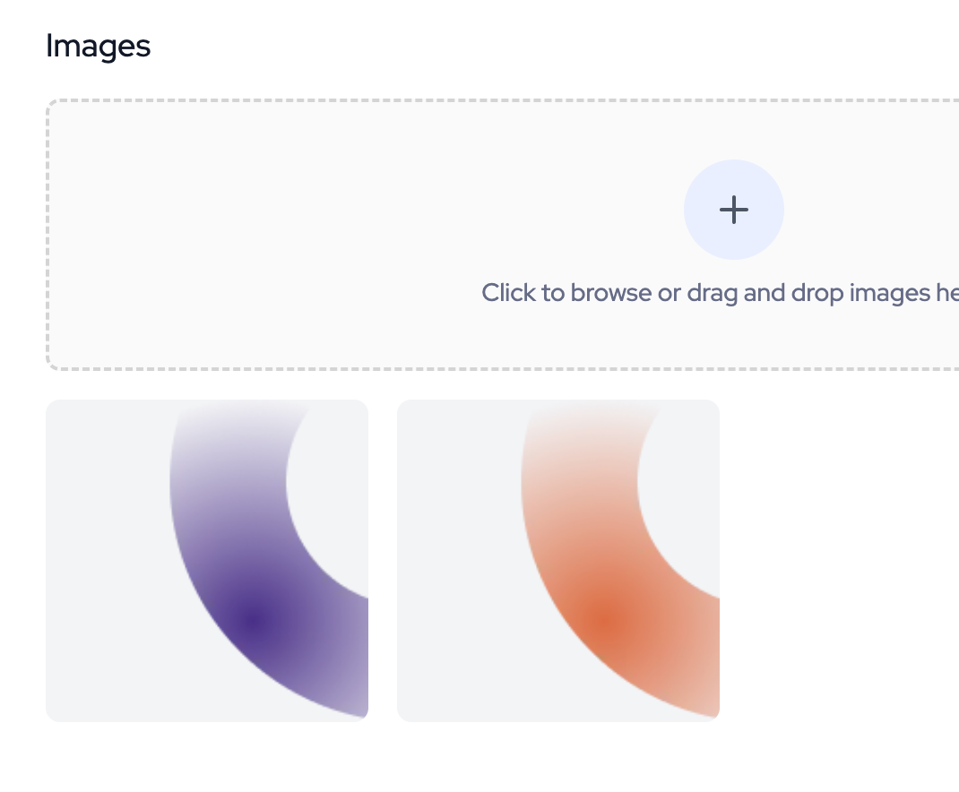Screen dimensions: 959x792
Task: Click the plus icon in the upload area
Action: click(734, 210)
